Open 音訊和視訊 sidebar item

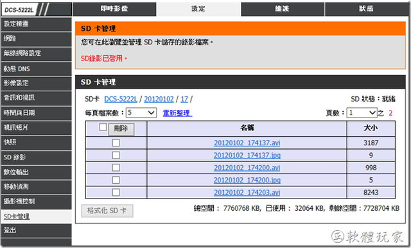(36, 98)
